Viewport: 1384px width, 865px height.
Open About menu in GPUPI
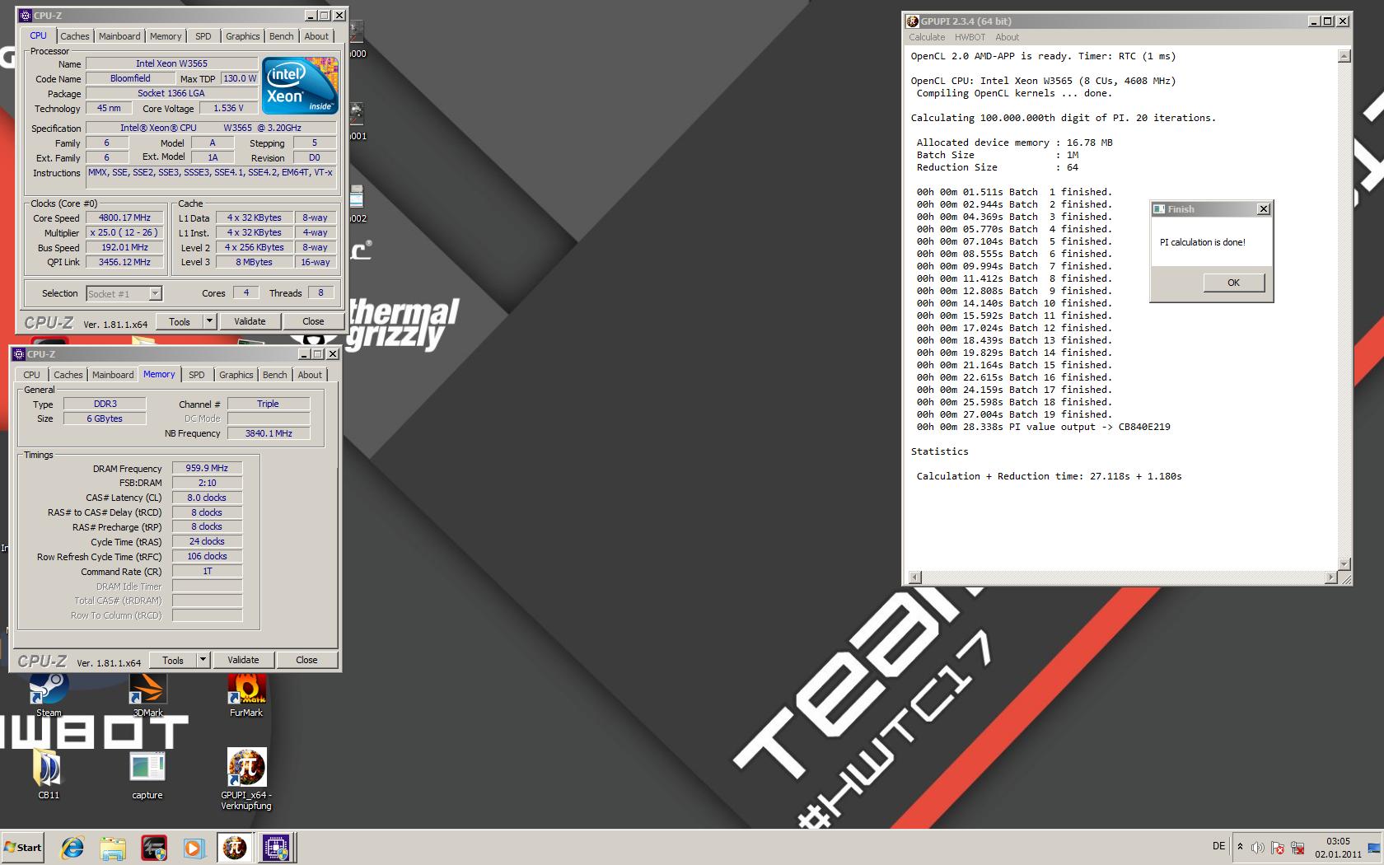tap(1007, 37)
